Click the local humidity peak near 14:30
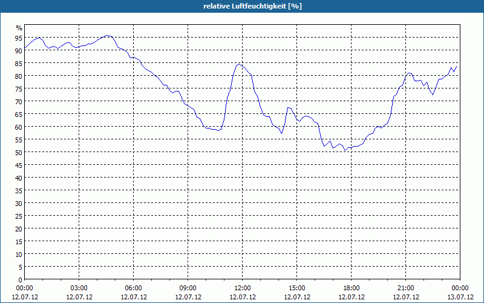 (x=289, y=108)
